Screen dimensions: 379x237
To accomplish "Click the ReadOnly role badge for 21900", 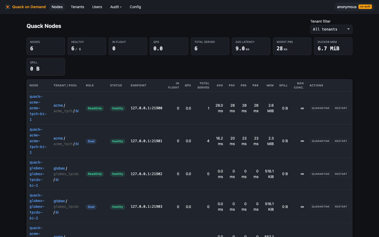I will 95,108.
